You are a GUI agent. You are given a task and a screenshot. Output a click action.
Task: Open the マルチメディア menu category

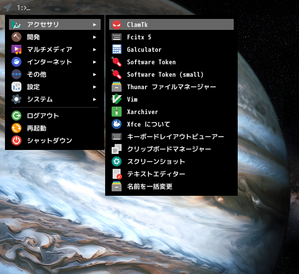[55, 49]
